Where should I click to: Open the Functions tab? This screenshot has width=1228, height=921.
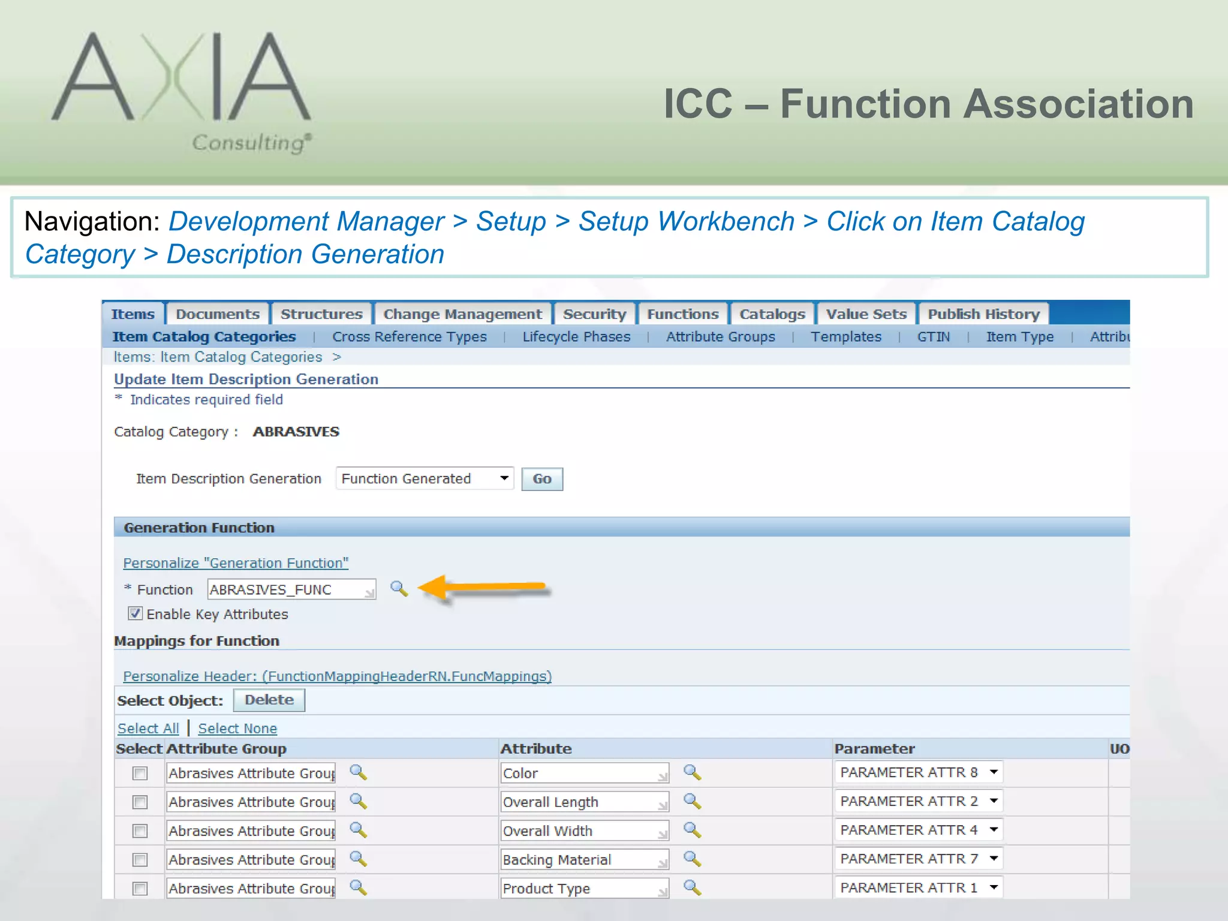click(x=682, y=314)
